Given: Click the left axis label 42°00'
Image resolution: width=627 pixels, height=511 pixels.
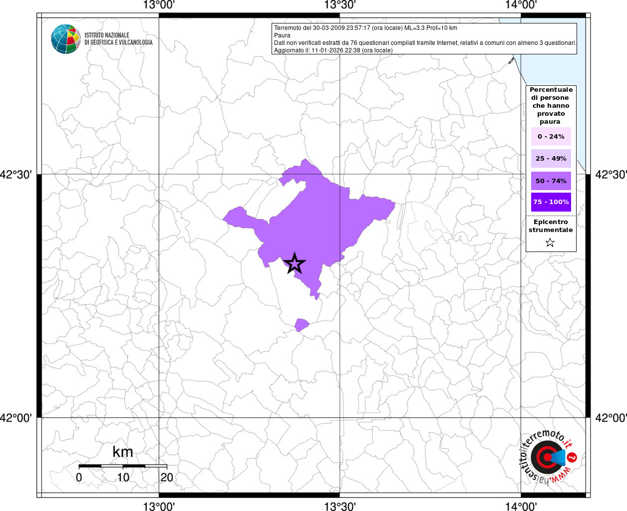Looking at the screenshot, I should coord(16,418).
